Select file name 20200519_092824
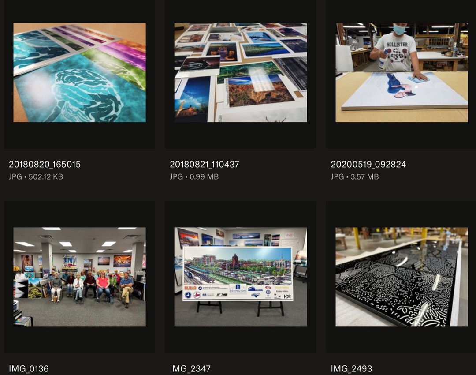Viewport: 476px width, 375px height. click(368, 165)
